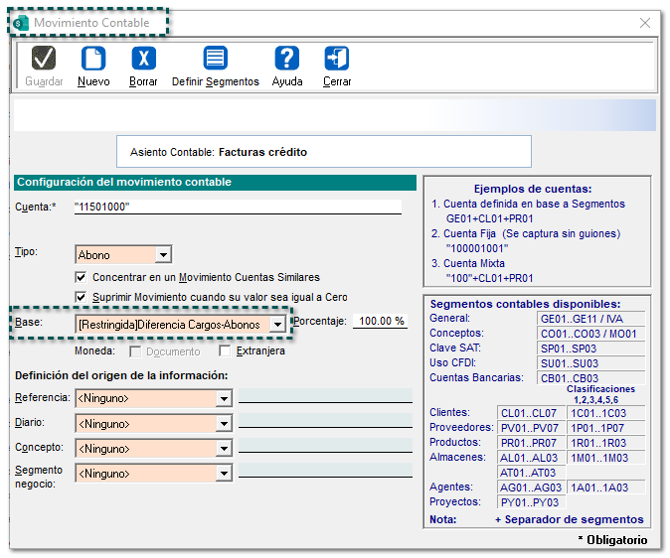Click the Porcentaje value field

pos(382,322)
